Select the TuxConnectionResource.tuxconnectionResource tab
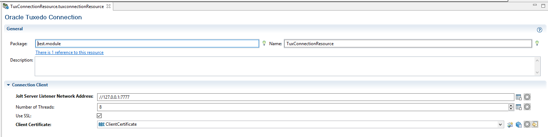Image resolution: width=548 pixels, height=137 pixels. (x=57, y=7)
